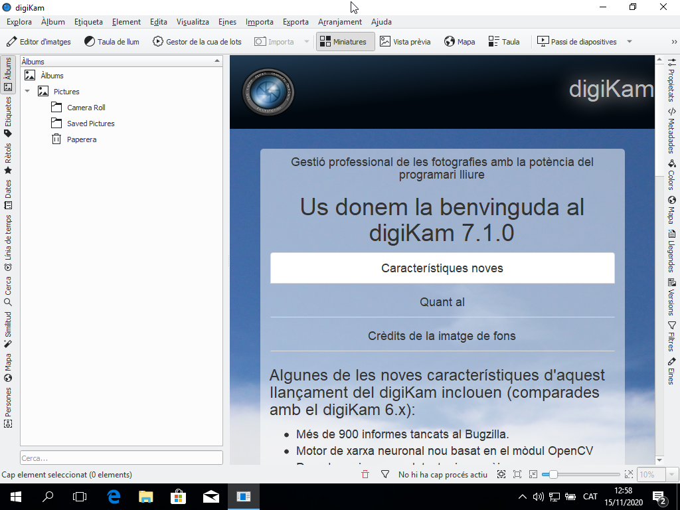Open the Etiquetes left sidebar tab
The height and width of the screenshot is (510, 680).
[x=8, y=117]
